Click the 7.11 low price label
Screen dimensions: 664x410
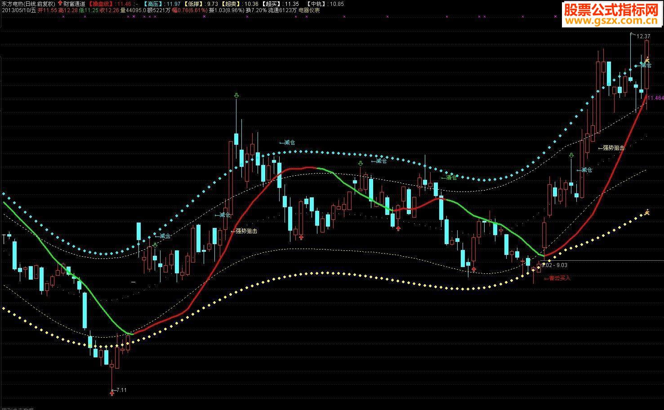[x=121, y=390]
